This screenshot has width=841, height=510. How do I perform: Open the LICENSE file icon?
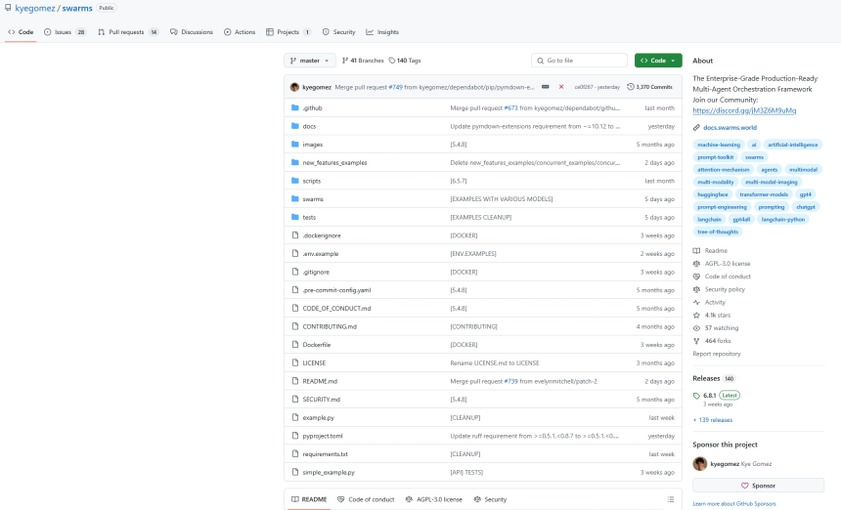[x=295, y=362]
